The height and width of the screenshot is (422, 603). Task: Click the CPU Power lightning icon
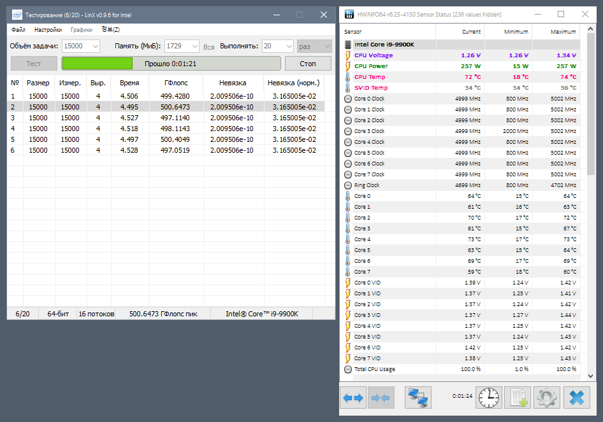tap(347, 66)
